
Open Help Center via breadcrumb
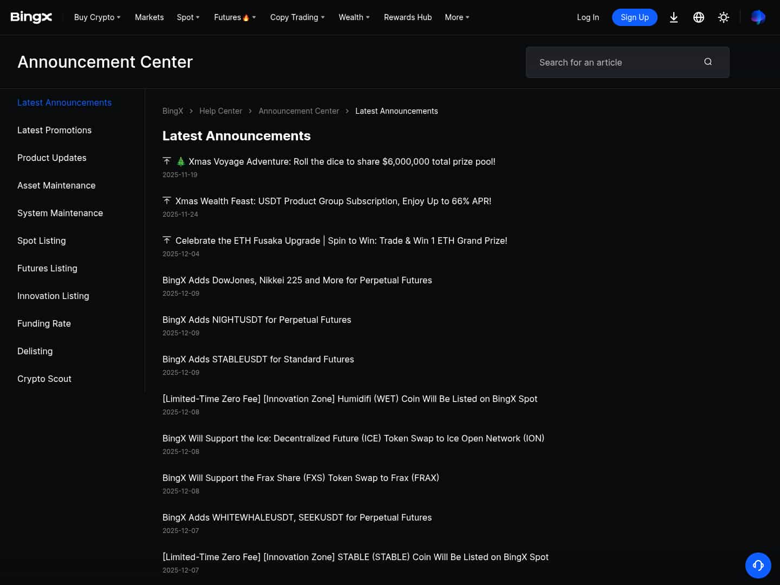pos(220,110)
